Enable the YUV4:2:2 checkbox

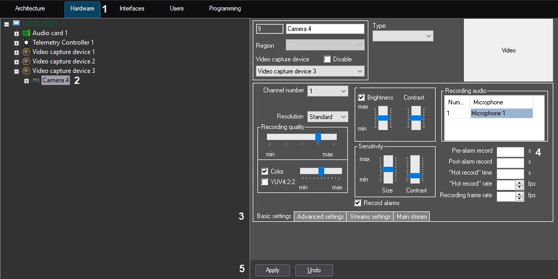coord(265,181)
